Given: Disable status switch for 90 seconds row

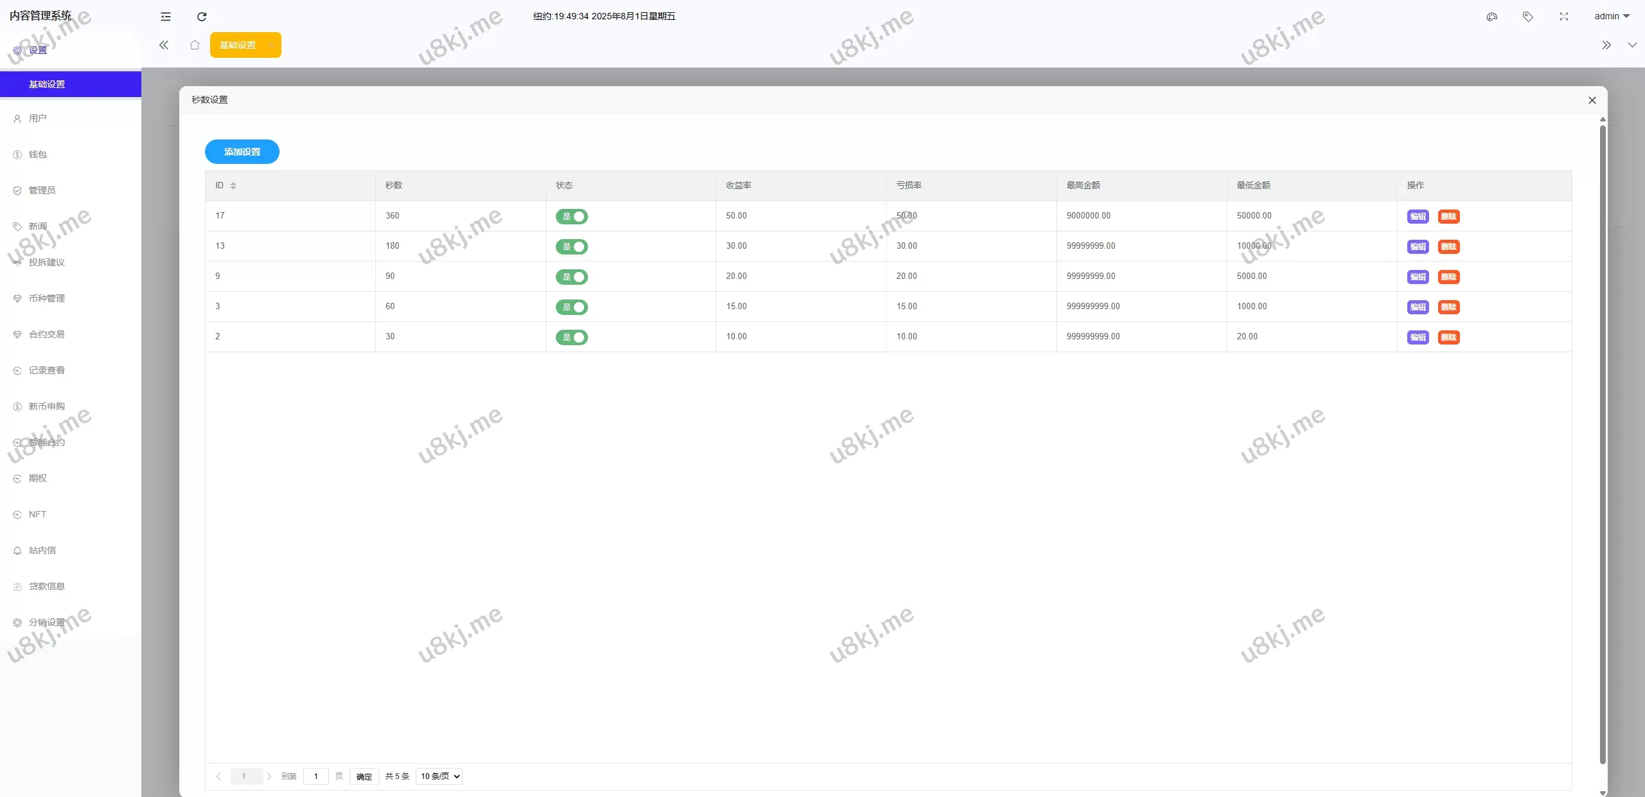Looking at the screenshot, I should (x=572, y=277).
